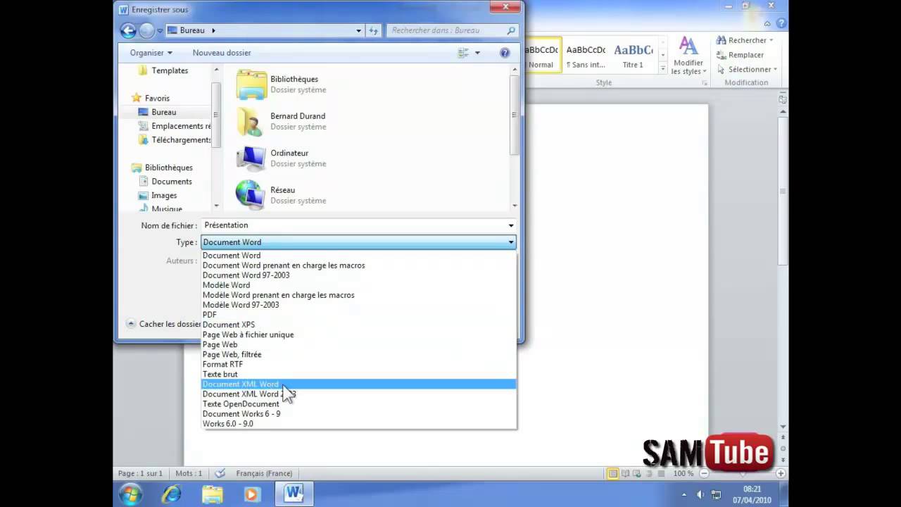Choose Page Web, filtrée type
Viewport: 901px width, 507px height.
click(359, 354)
